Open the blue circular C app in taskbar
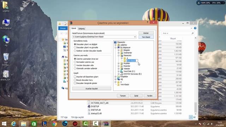226x127 pixels. click(65, 124)
